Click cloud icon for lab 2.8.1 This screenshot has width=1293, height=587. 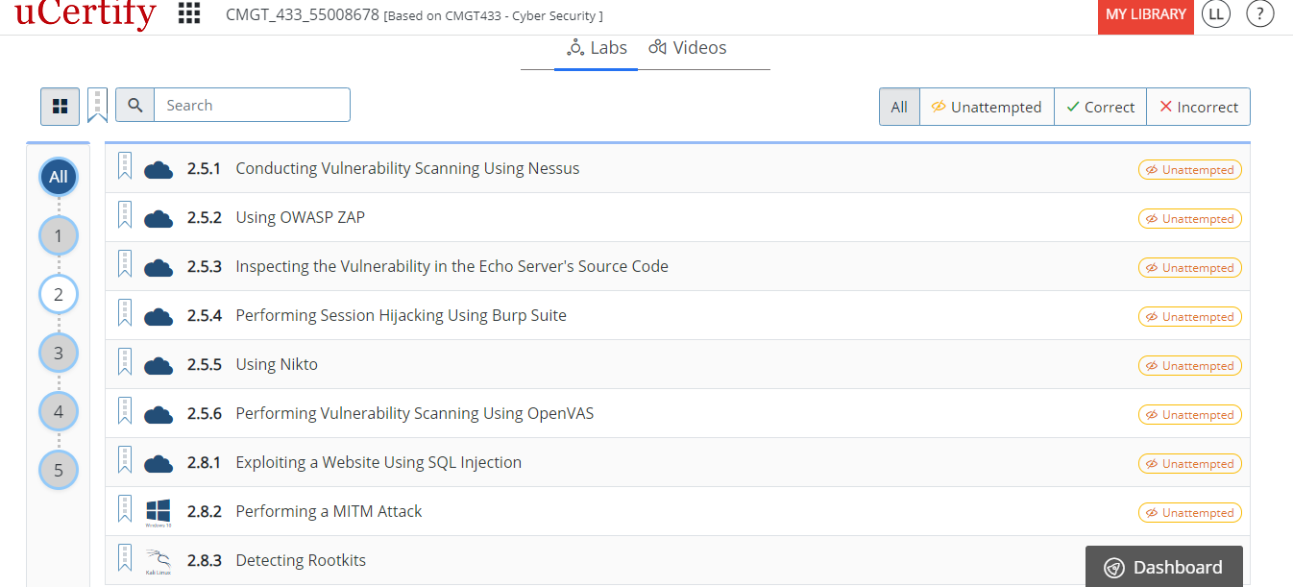[159, 464]
